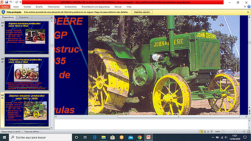Screen dimensions: 251x141
Task: Open the Insertar ribbon tab
Action: [27, 7]
